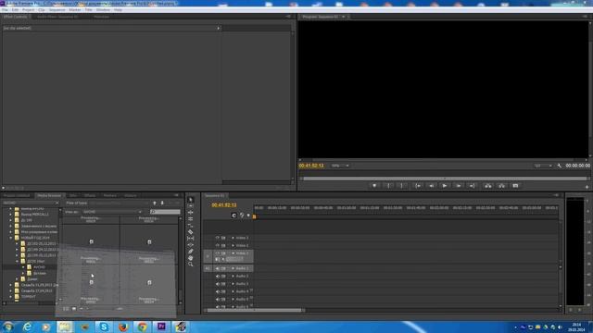Select the Ripple Edit tool
The width and height of the screenshot is (593, 333).
[191, 213]
